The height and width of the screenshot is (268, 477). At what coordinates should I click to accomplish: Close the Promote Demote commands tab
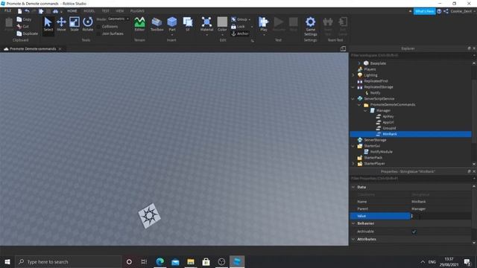60,49
